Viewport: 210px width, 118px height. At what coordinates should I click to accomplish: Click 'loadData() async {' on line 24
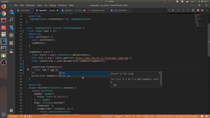tap(41, 52)
